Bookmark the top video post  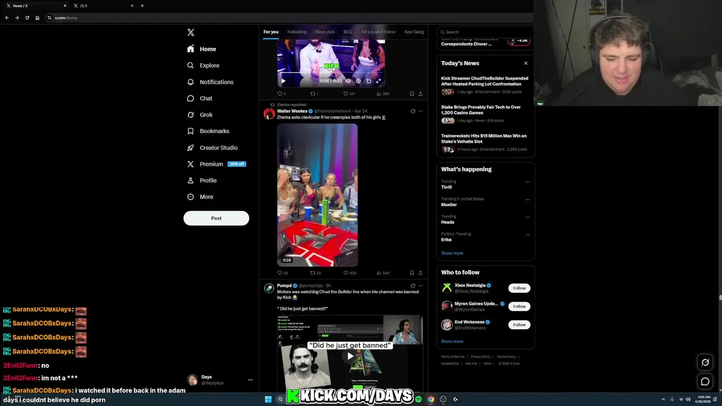[x=412, y=94]
